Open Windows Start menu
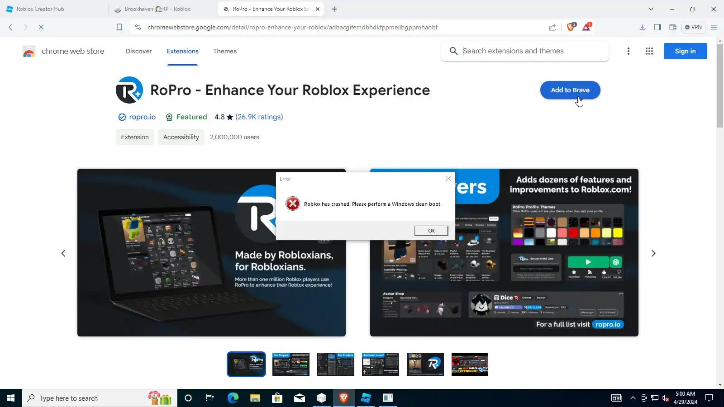 (x=11, y=398)
